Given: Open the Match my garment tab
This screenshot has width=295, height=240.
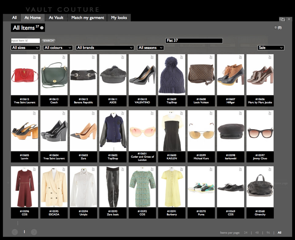Looking at the screenshot, I should (88, 18).
